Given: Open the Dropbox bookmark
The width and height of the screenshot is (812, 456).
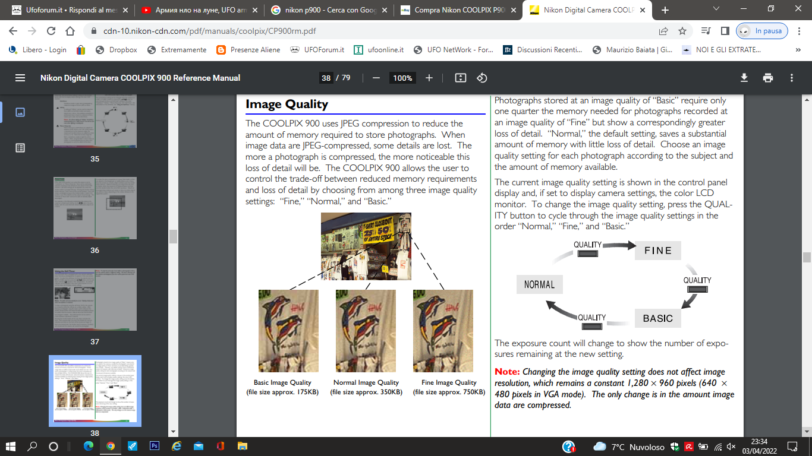Looking at the screenshot, I should (117, 50).
